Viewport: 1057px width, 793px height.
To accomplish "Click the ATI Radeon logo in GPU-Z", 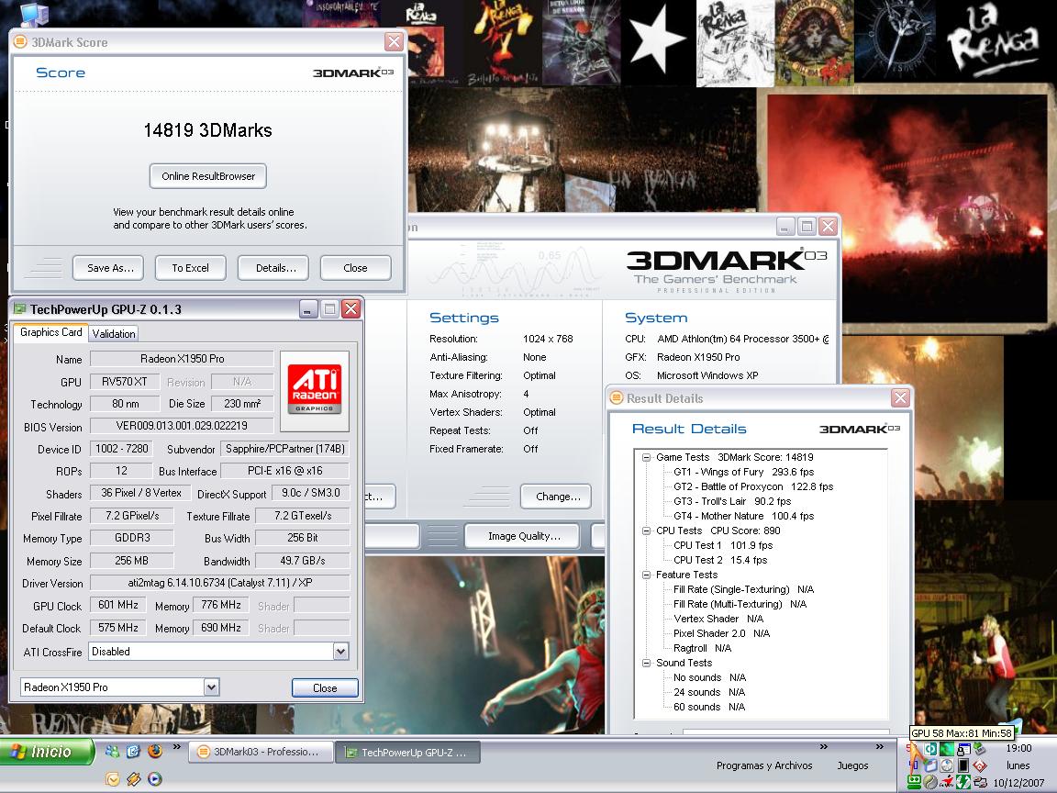I will (314, 390).
